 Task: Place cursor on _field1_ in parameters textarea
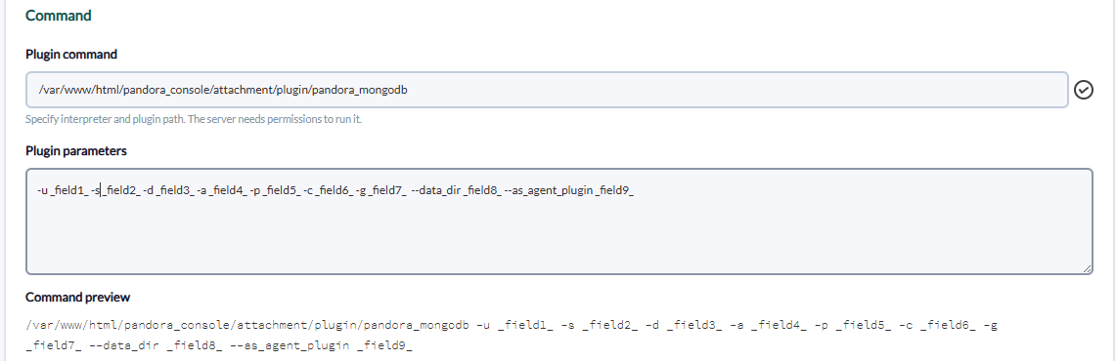(x=69, y=190)
